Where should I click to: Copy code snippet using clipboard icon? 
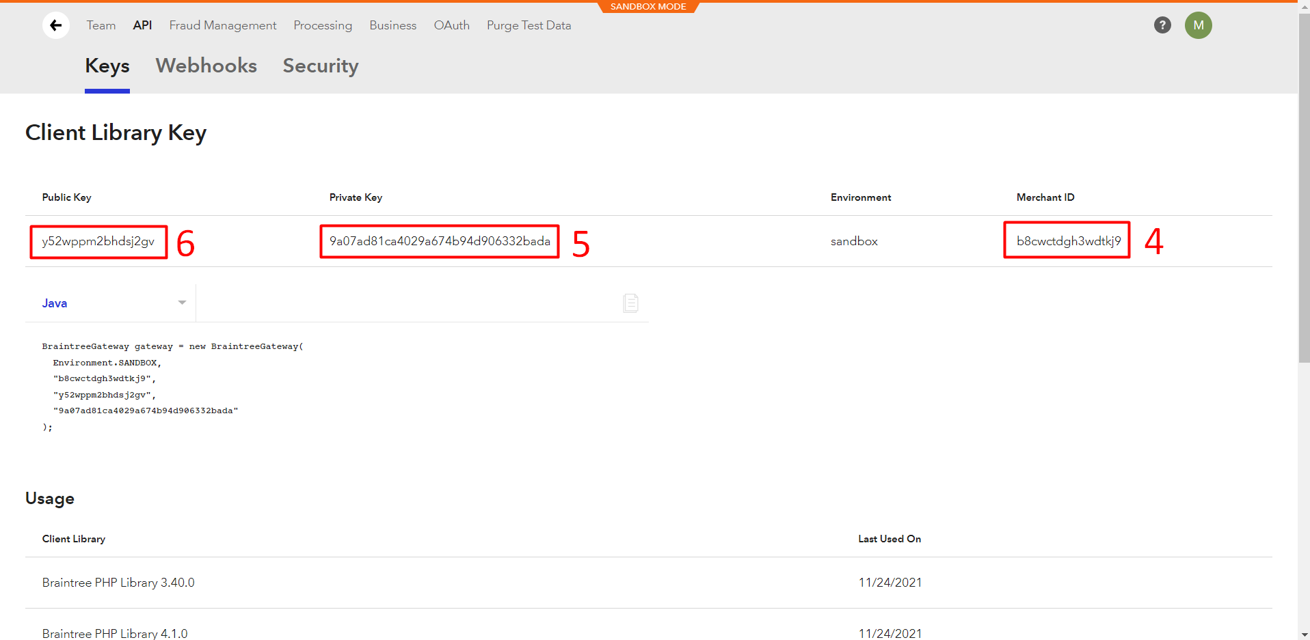630,303
